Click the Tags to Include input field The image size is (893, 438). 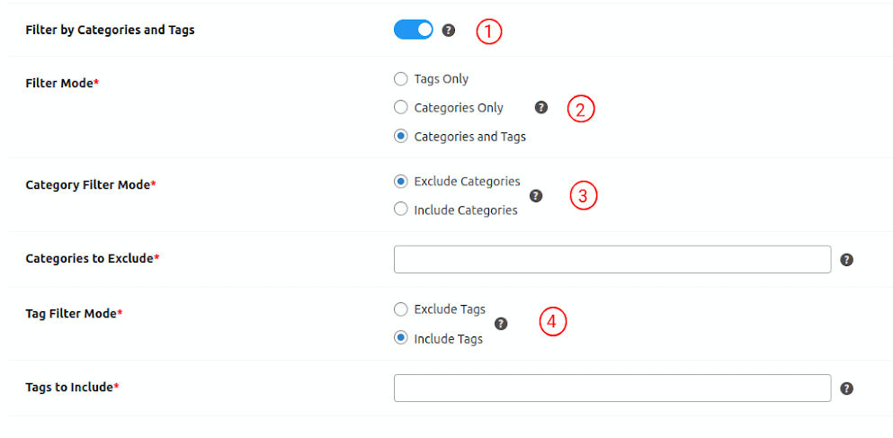click(x=612, y=388)
